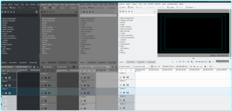232x111 pixels.
Task: Click the effects search field in the light window
Action: (137, 15)
